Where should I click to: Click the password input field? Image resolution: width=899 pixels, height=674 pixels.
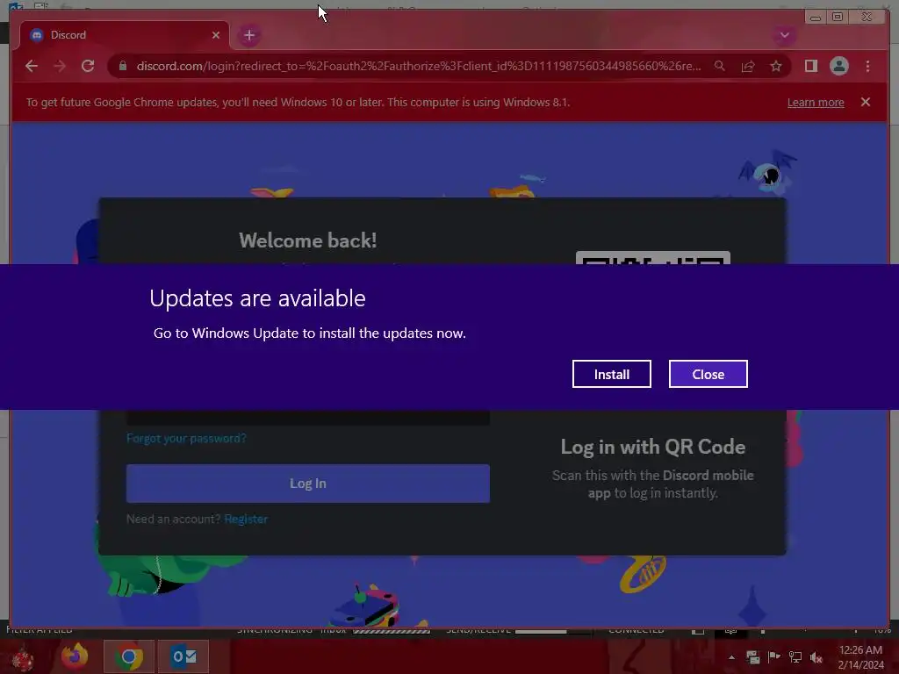click(308, 417)
